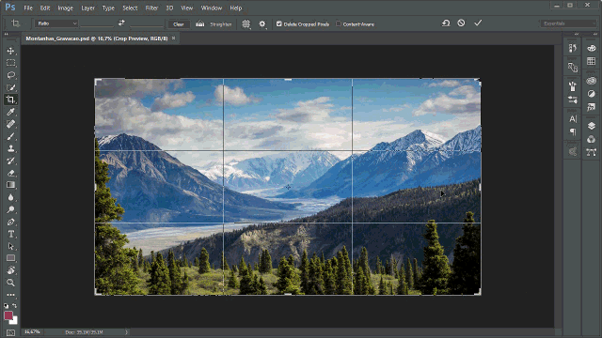The width and height of the screenshot is (602, 338).
Task: Commit the crop with checkmark
Action: pyautogui.click(x=478, y=23)
